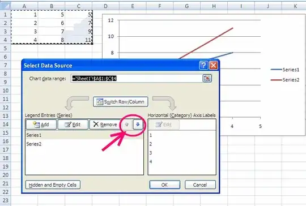This screenshot has height=206, width=306.
Task: Click the move series up arrow
Action: click(x=127, y=125)
